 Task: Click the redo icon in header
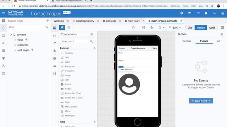198,13
